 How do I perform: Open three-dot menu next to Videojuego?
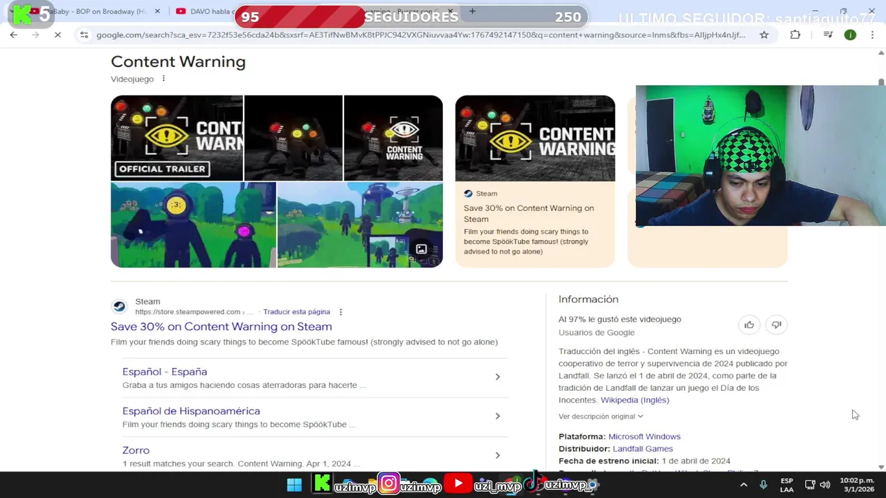click(x=163, y=79)
